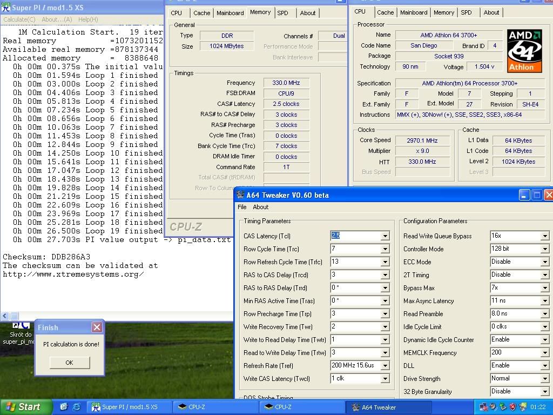This screenshot has height=415, width=553.
Task: Open Cache tab in CPU-Z processor window
Action: [385, 13]
